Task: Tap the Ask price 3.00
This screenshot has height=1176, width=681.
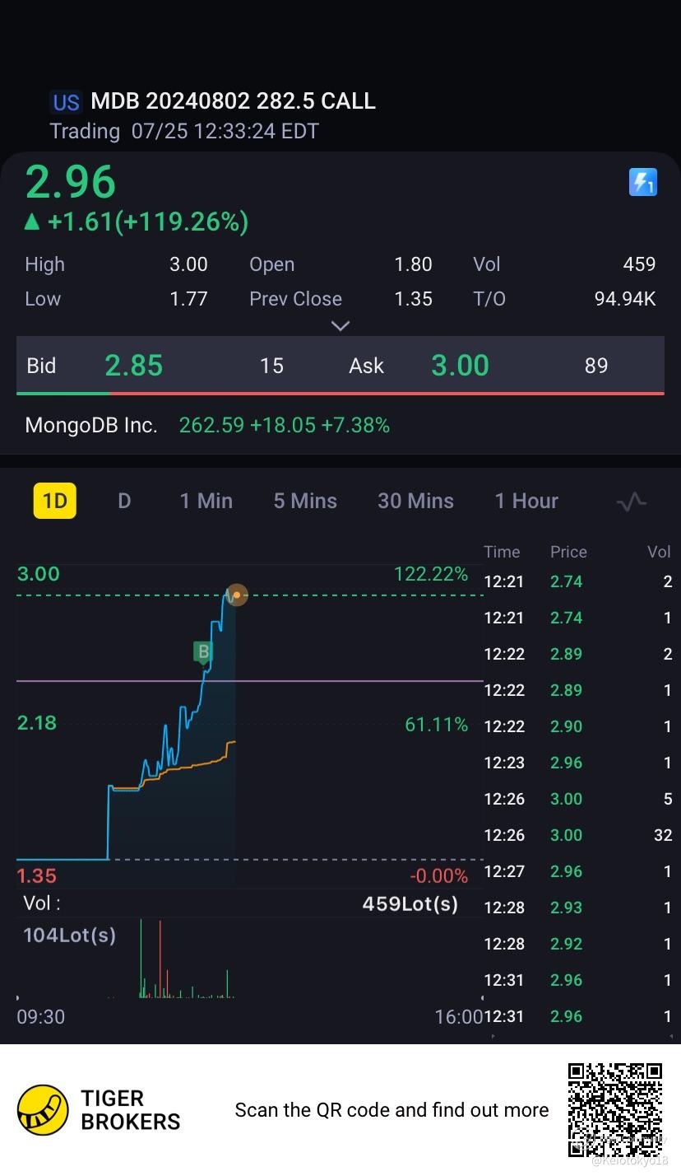Action: tap(460, 366)
